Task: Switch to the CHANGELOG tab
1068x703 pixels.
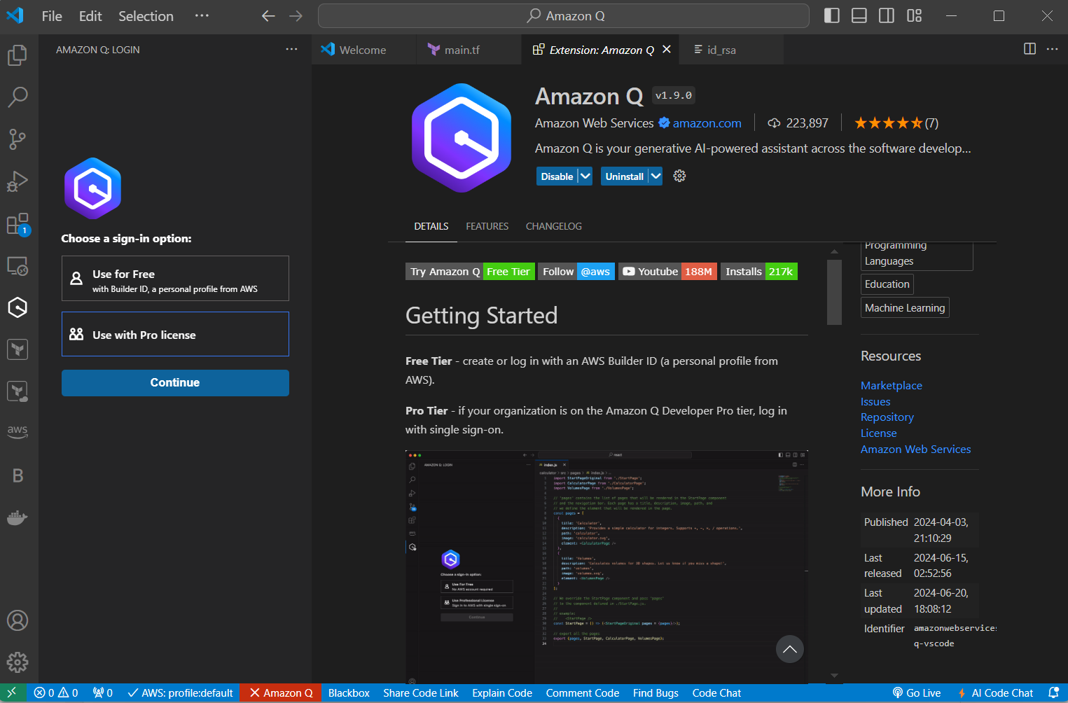Action: (553, 226)
